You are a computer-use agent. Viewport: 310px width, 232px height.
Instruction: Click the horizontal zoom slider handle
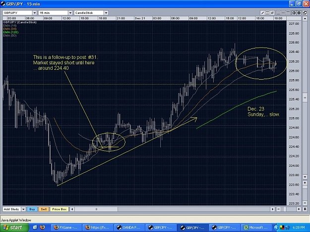pos(285,209)
